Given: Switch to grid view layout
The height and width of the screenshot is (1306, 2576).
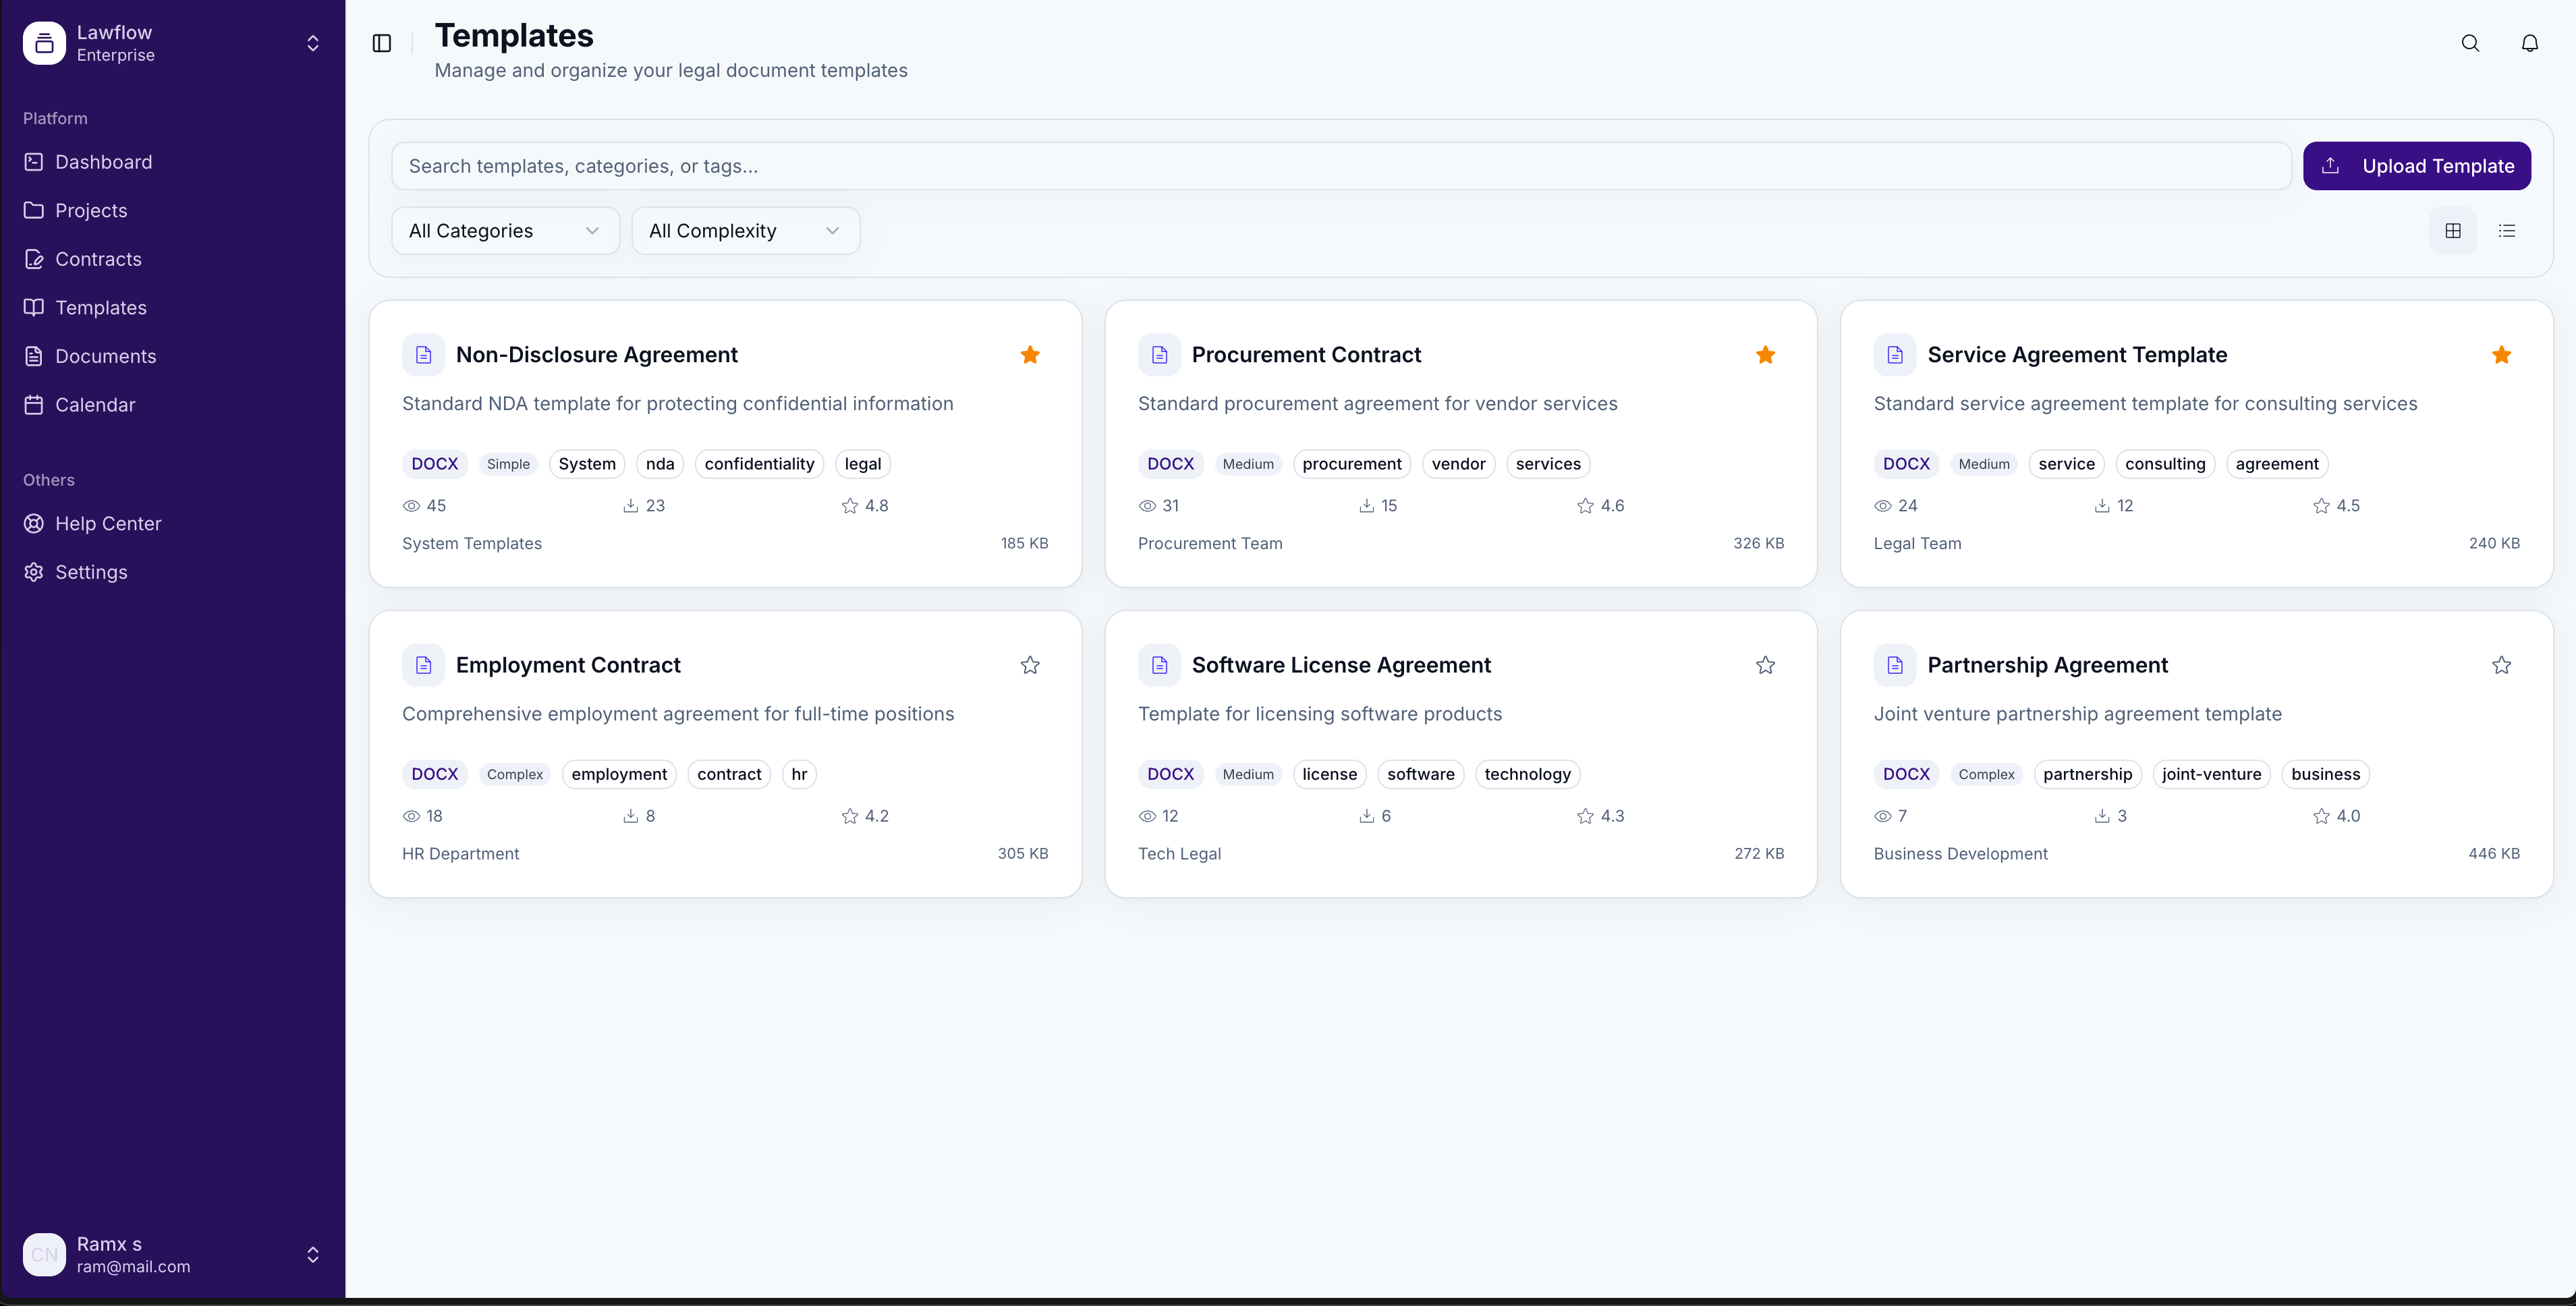Looking at the screenshot, I should tap(2453, 231).
